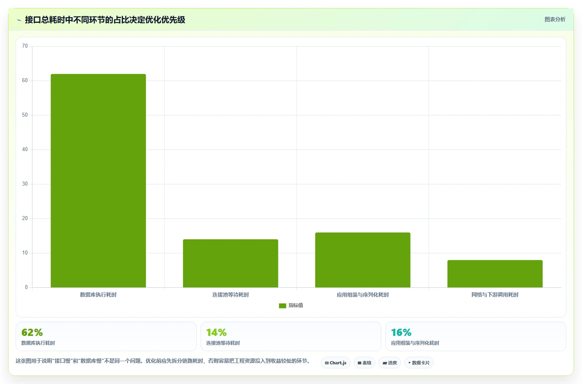This screenshot has height=384, width=582.
Task: Select the 数据卡片 tag chip
Action: coord(419,363)
